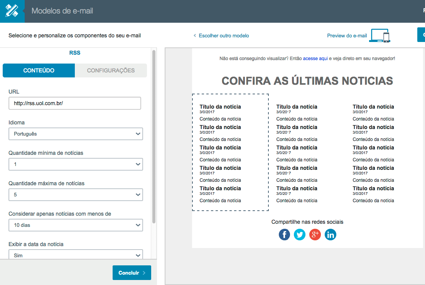Select the CONFIRA AS ÚLTIMAS NOTICIAS heading
This screenshot has width=425, height=285.
pos(307,81)
